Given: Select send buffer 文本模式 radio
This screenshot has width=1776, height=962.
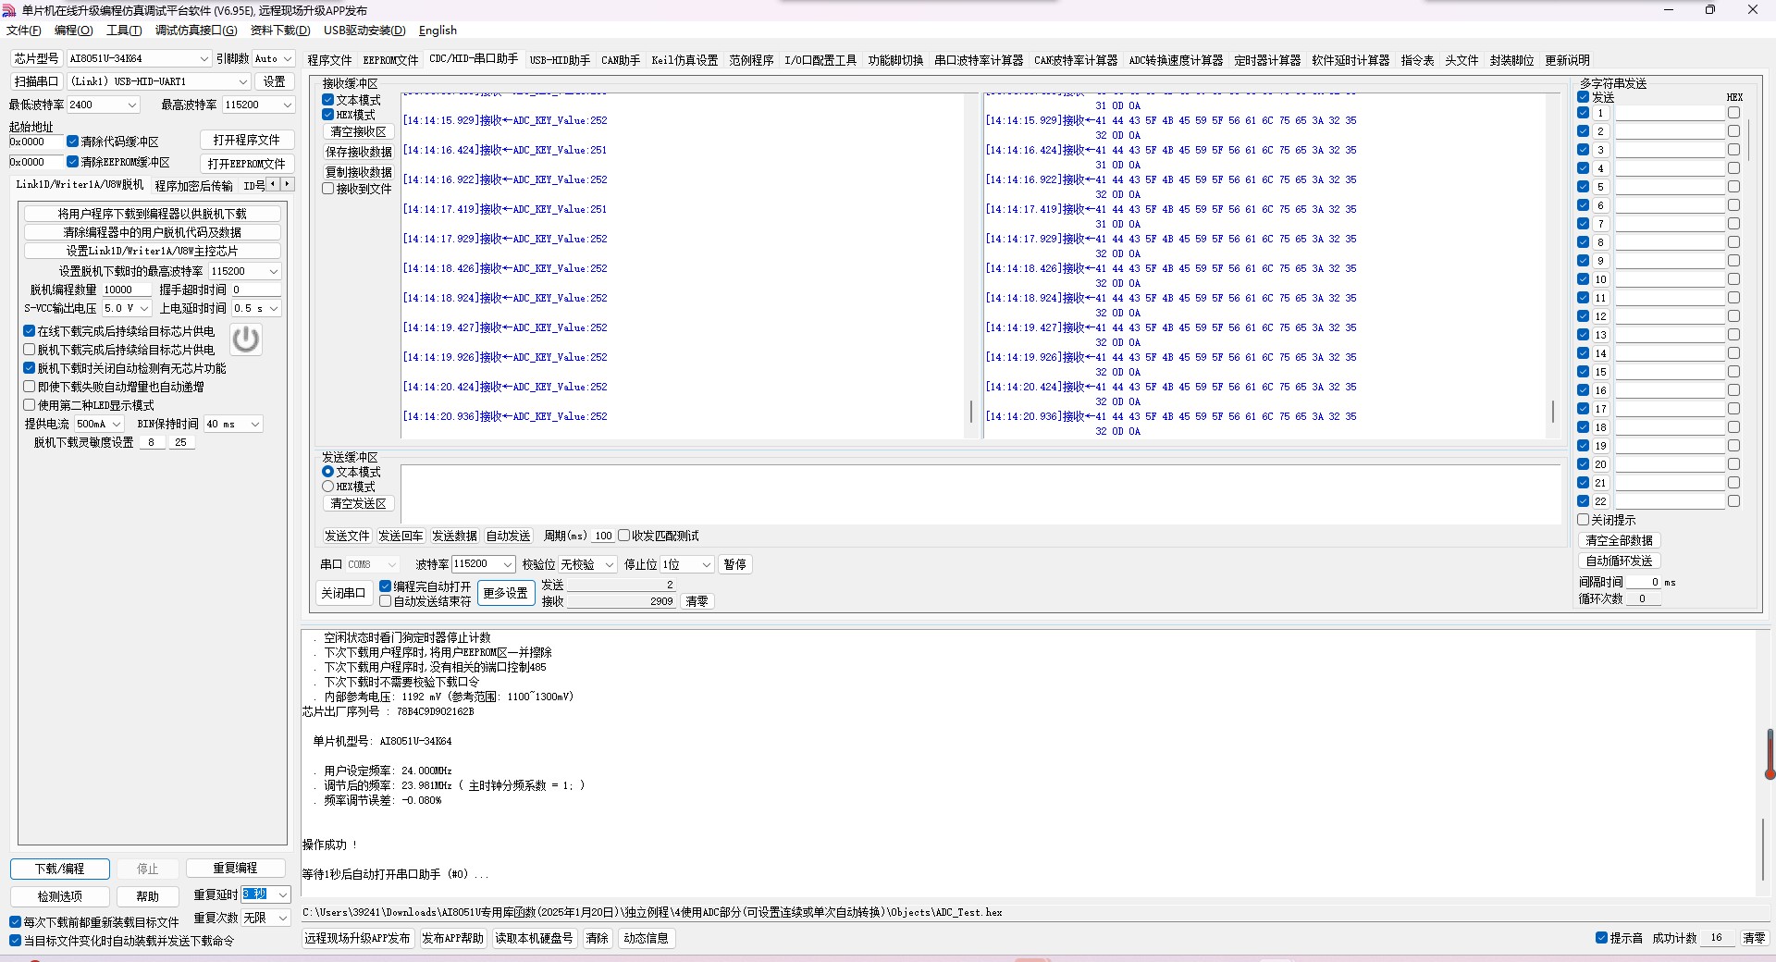Looking at the screenshot, I should tap(327, 472).
